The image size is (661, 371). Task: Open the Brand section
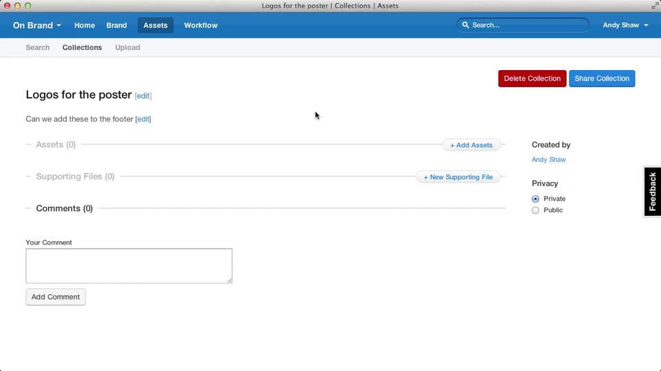click(116, 25)
